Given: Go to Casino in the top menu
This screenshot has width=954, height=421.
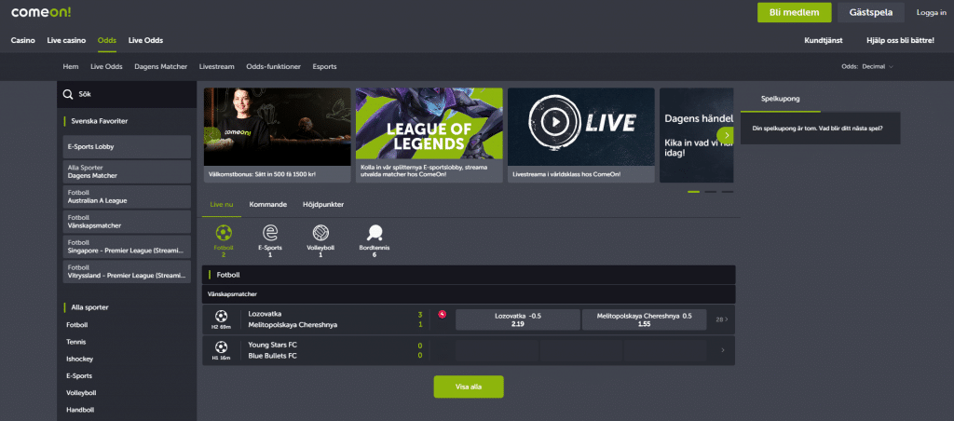Looking at the screenshot, I should tap(23, 40).
